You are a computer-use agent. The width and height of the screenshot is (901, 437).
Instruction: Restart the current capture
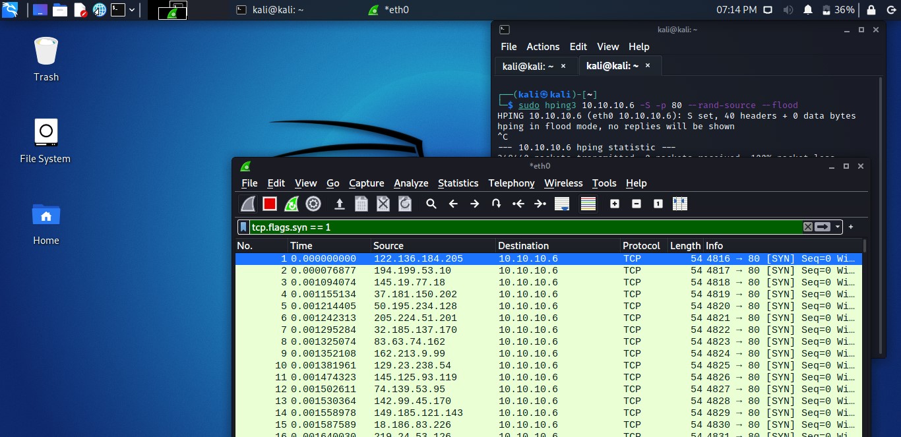291,204
